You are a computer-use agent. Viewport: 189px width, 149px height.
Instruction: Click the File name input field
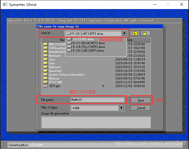97,100
